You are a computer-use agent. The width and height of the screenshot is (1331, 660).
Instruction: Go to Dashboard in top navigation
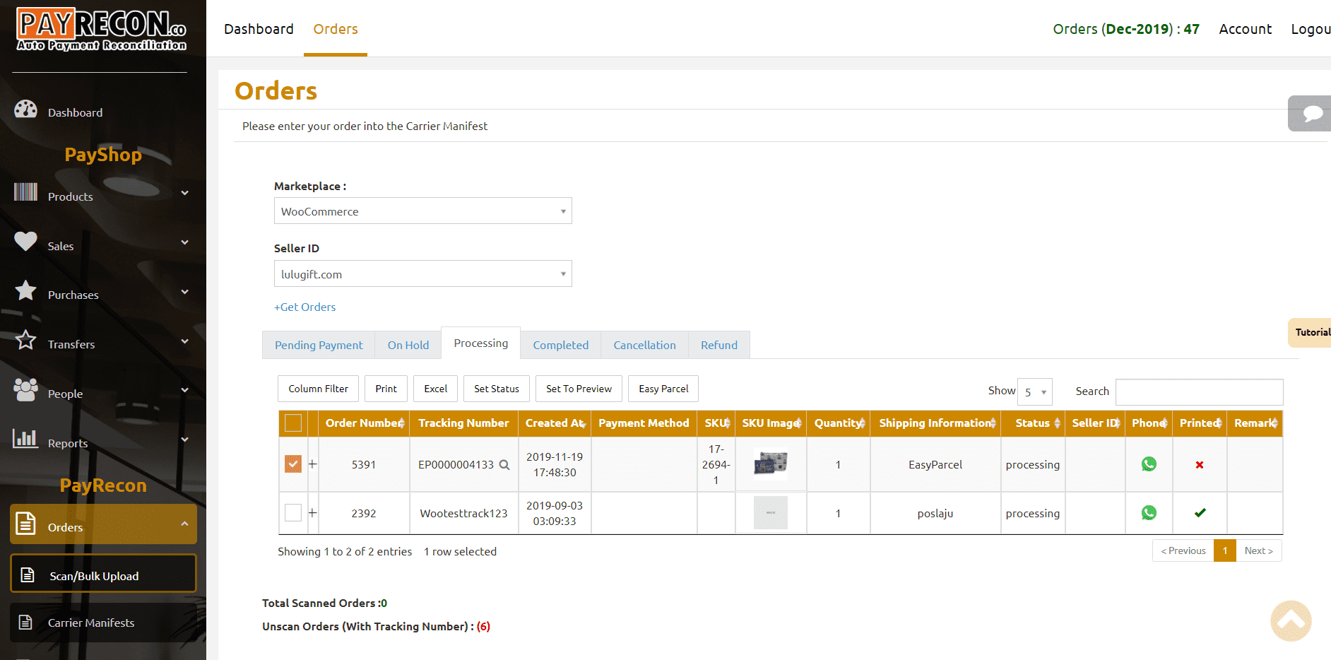click(259, 29)
